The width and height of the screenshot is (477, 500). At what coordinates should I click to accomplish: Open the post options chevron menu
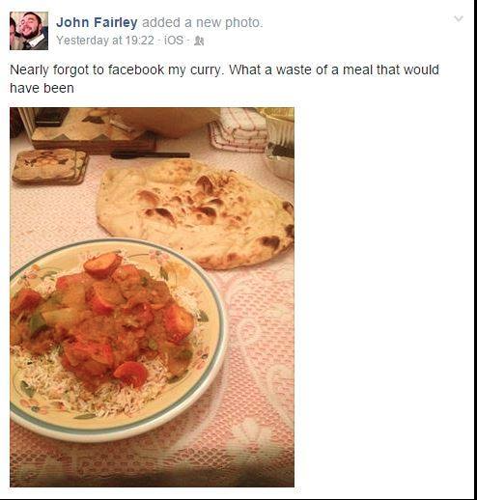tap(459, 18)
